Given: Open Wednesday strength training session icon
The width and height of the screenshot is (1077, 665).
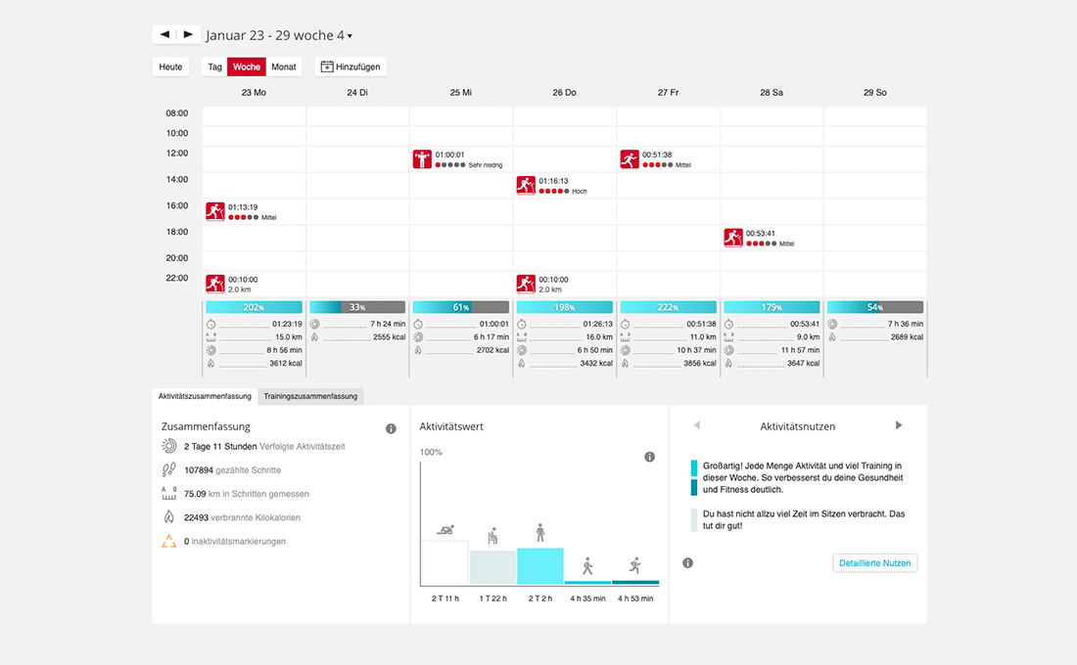Looking at the screenshot, I should (x=422, y=159).
